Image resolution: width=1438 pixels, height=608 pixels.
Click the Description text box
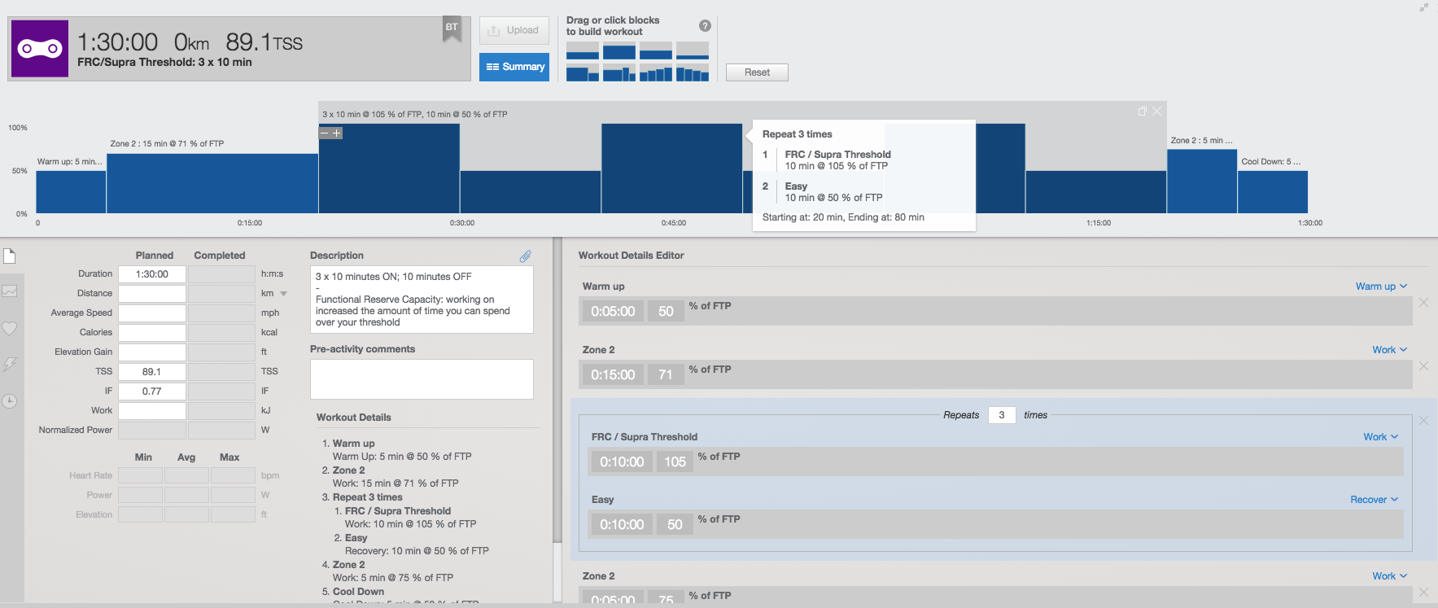click(x=422, y=300)
